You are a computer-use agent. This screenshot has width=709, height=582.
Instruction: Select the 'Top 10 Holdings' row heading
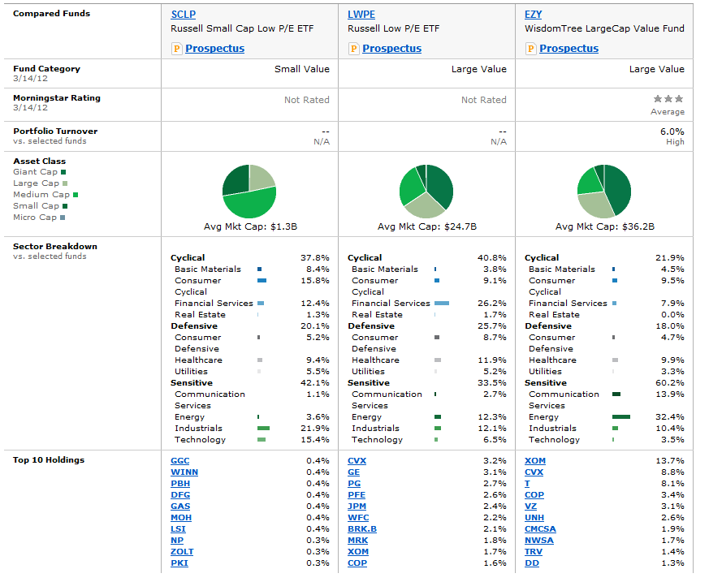pyautogui.click(x=49, y=460)
